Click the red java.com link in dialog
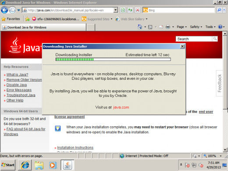 click(x=121, y=107)
